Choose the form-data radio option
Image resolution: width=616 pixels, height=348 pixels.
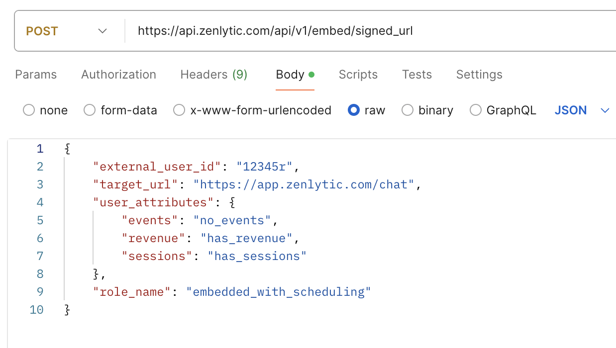(x=90, y=110)
